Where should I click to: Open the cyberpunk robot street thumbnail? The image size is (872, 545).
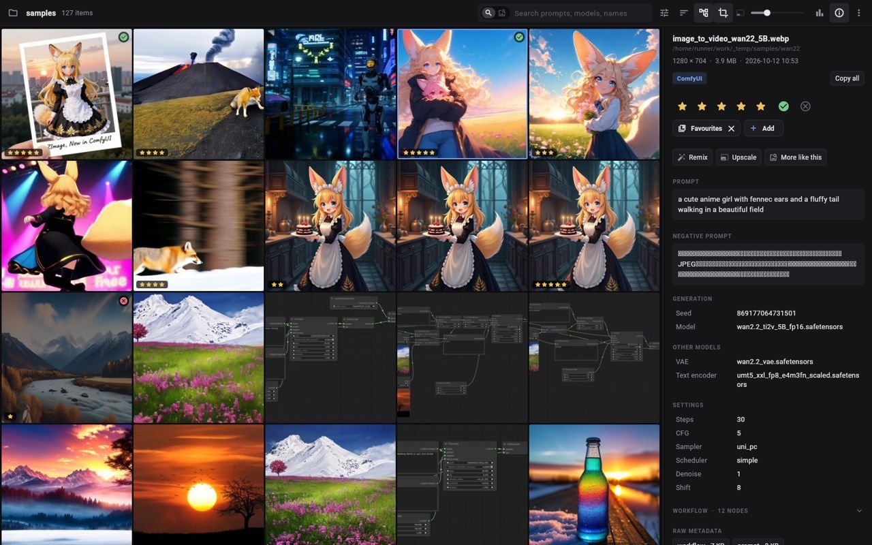coord(330,93)
